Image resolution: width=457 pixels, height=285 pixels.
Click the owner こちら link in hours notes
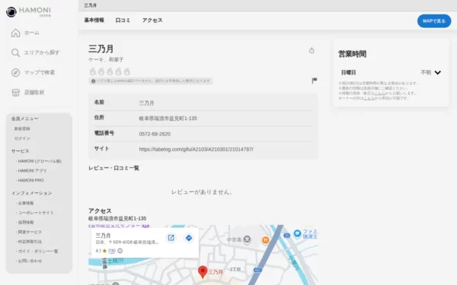[369, 98]
